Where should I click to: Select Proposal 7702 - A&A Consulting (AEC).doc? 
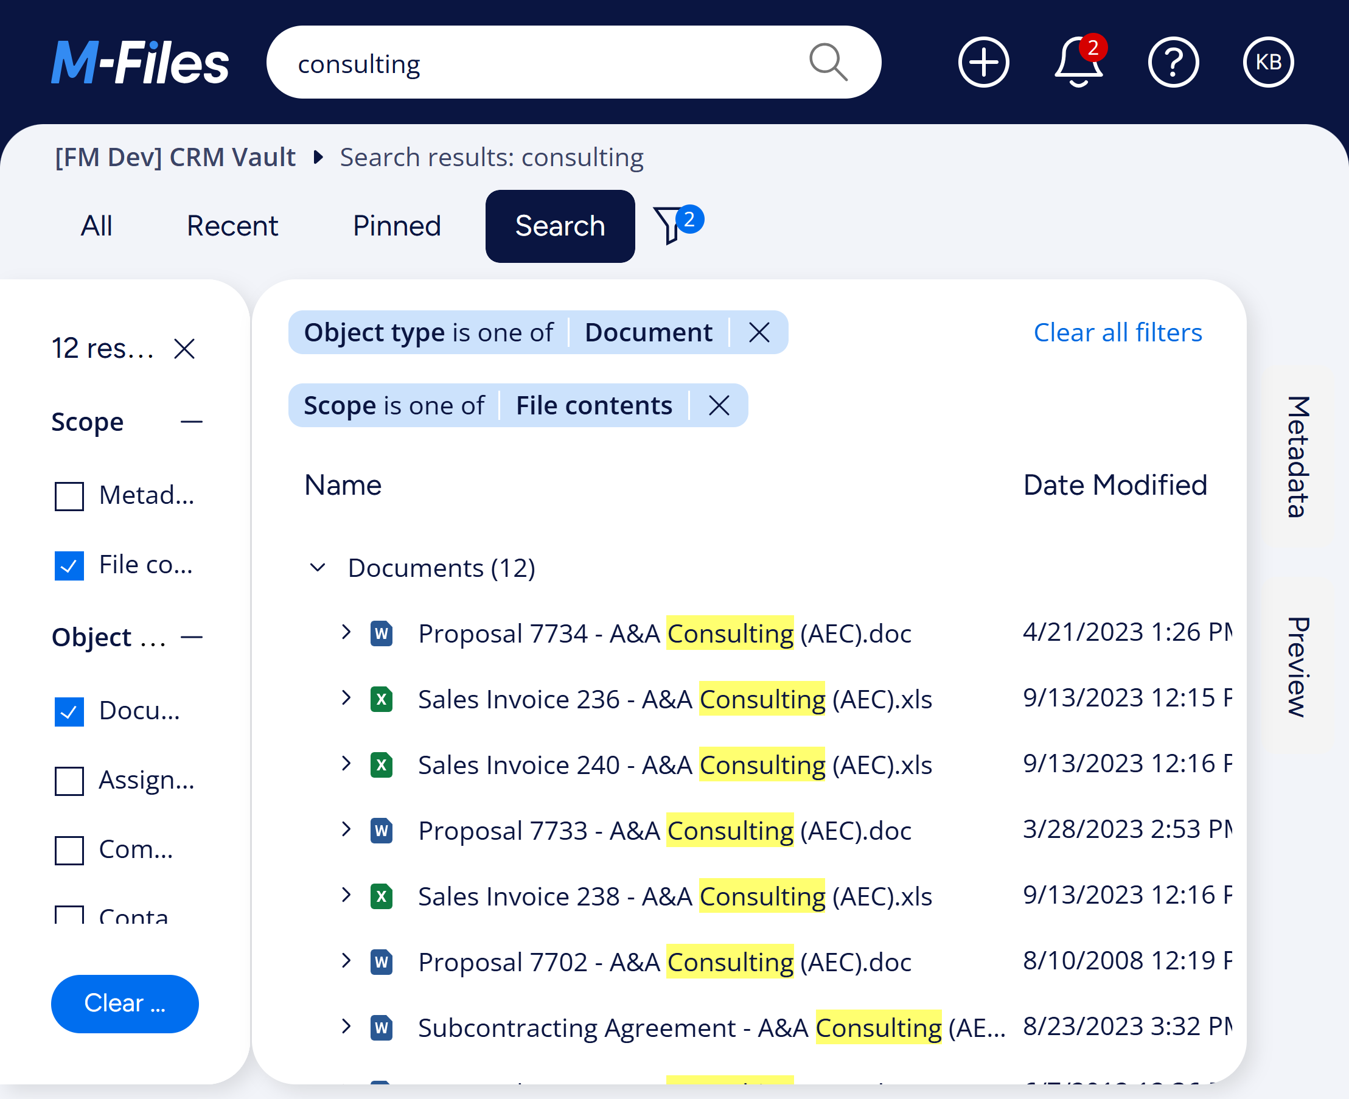pos(664,962)
